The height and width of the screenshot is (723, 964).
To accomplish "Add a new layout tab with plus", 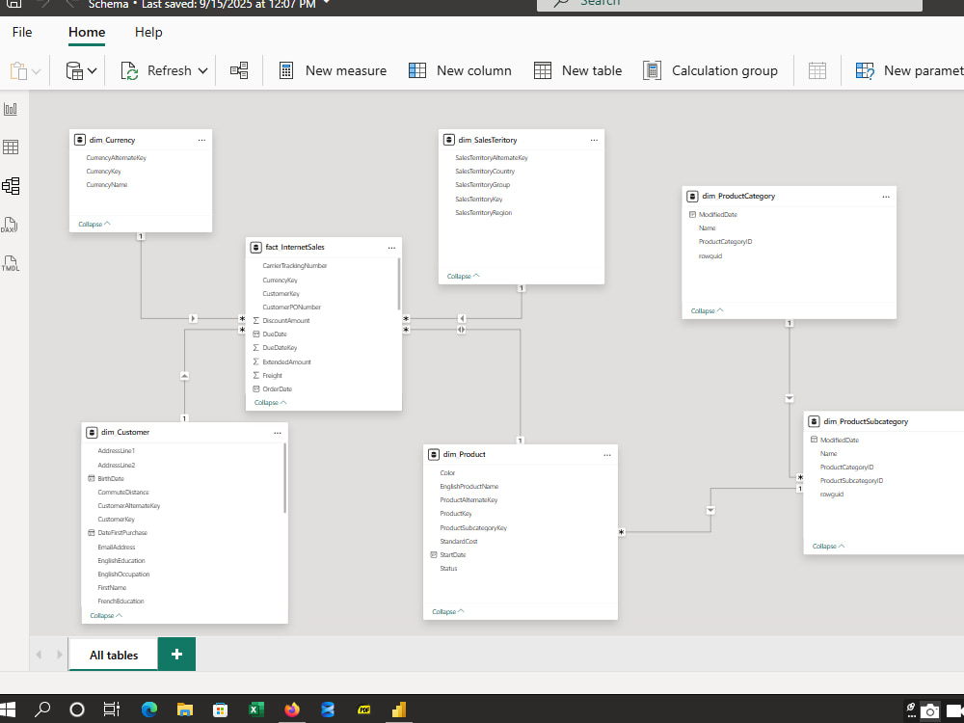I will 177,655.
